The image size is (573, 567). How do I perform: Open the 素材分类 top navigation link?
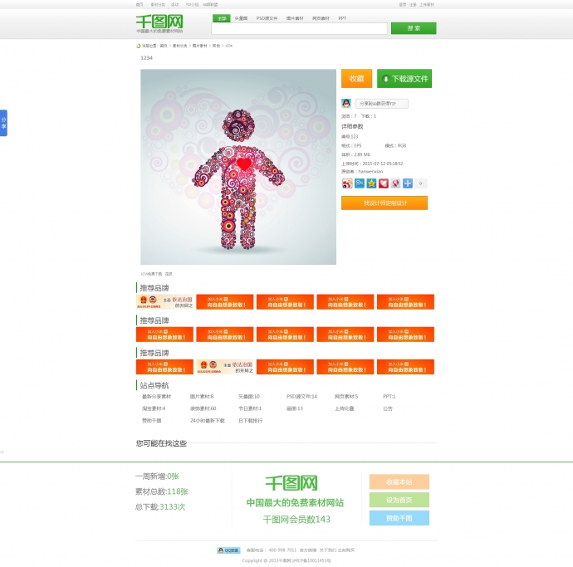(x=158, y=4)
